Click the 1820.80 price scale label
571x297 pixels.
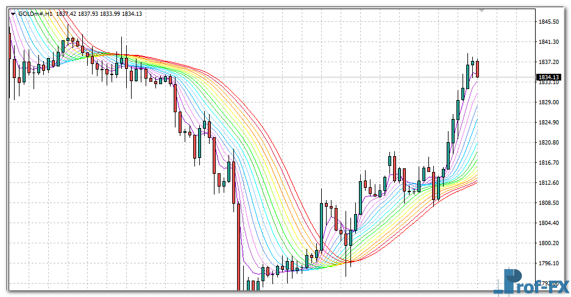click(548, 143)
